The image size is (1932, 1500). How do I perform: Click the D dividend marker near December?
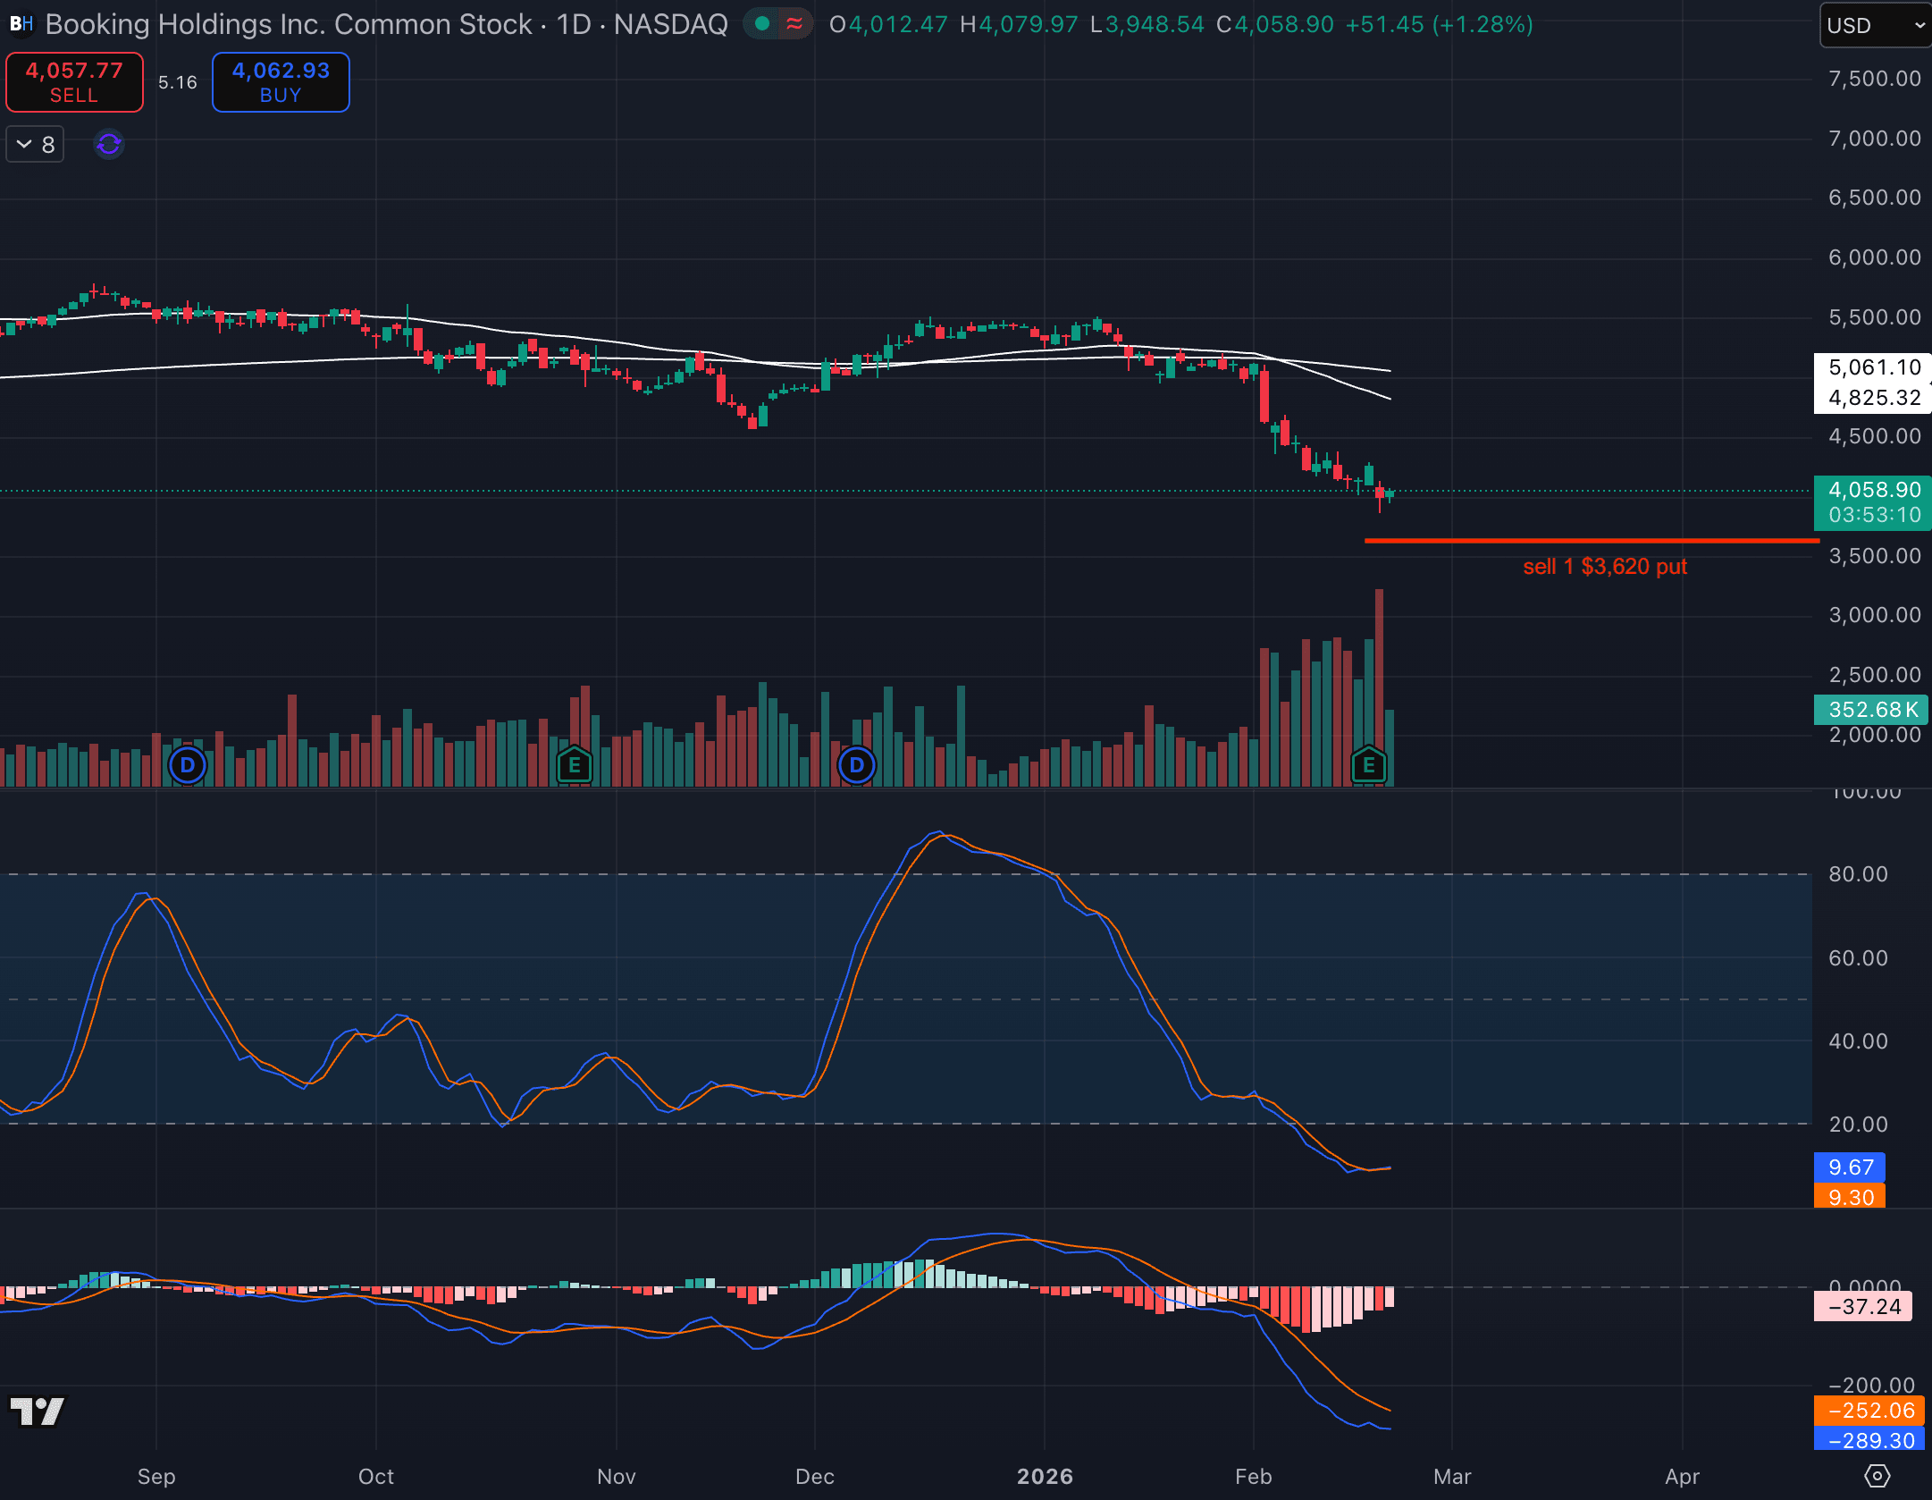tap(856, 764)
